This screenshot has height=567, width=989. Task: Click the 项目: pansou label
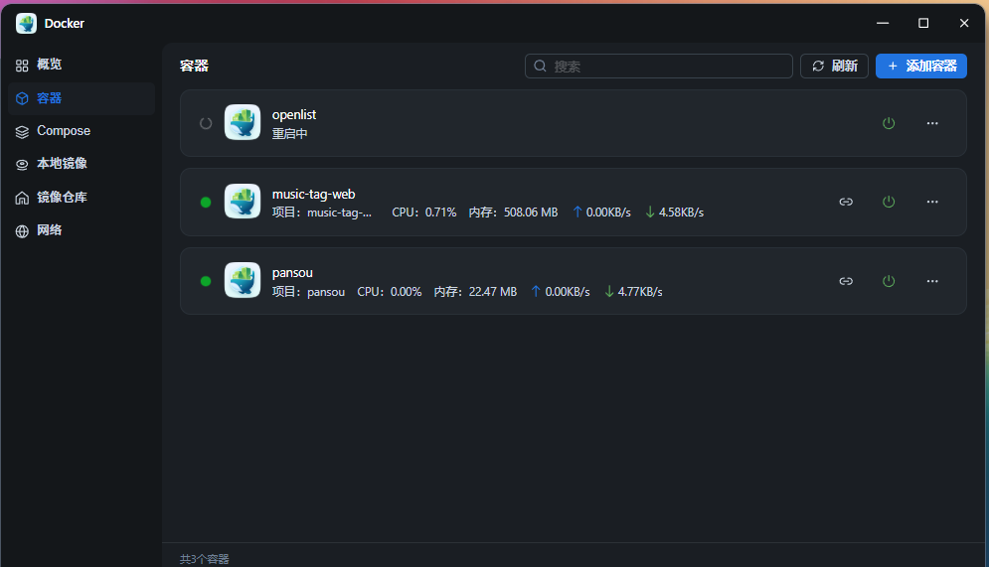click(308, 292)
